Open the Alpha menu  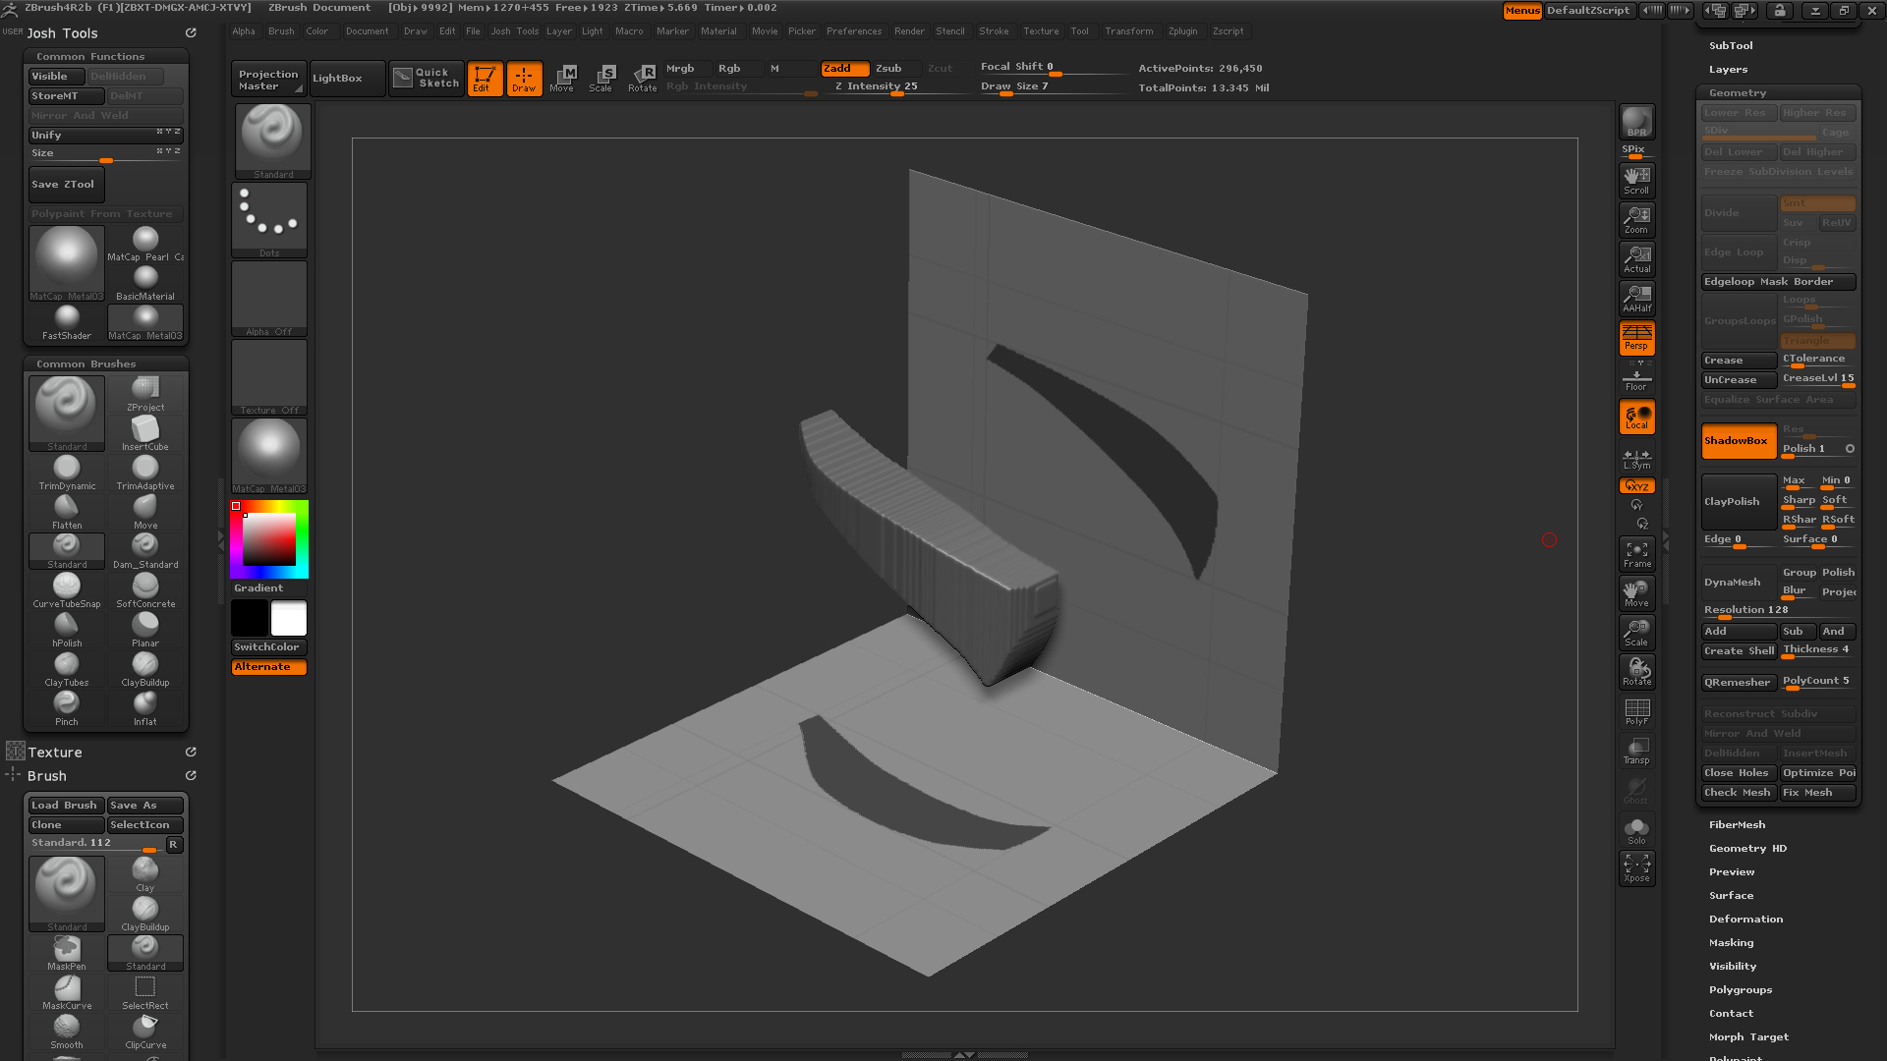click(244, 31)
